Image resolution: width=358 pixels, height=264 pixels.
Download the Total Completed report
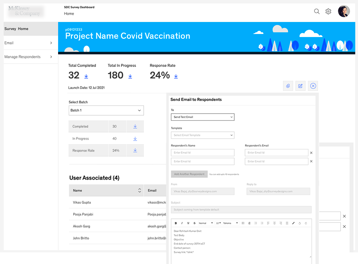(x=86, y=76)
